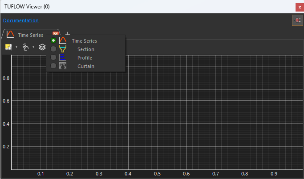This screenshot has height=179, width=304.
Task: Click the yellow selection tool icon in toolbar
Action: click(x=8, y=47)
